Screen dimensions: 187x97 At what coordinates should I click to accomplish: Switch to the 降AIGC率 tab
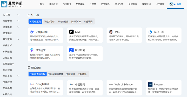[76, 22]
